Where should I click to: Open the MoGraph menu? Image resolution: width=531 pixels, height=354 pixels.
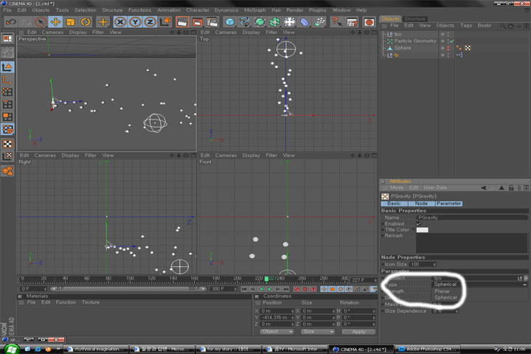[x=254, y=10]
